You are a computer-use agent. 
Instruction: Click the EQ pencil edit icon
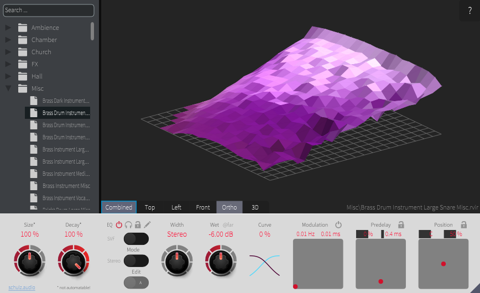click(147, 225)
